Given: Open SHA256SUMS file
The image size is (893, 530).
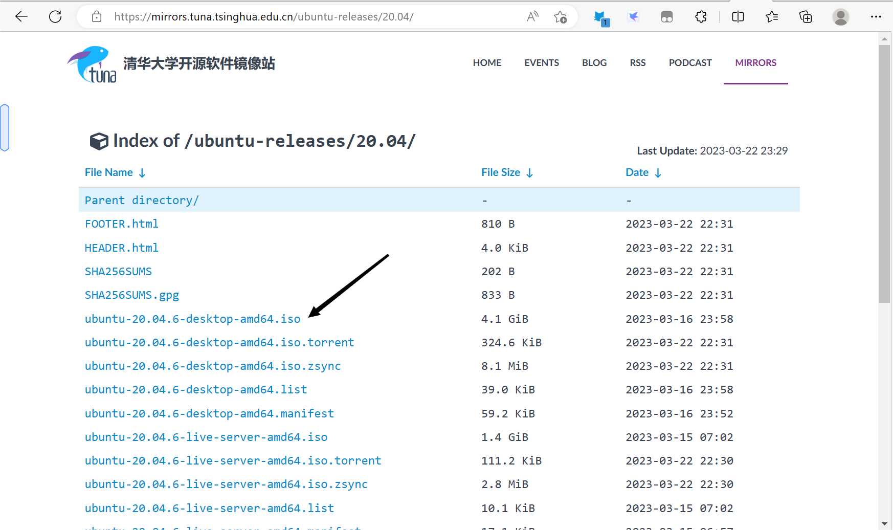Looking at the screenshot, I should 118,271.
